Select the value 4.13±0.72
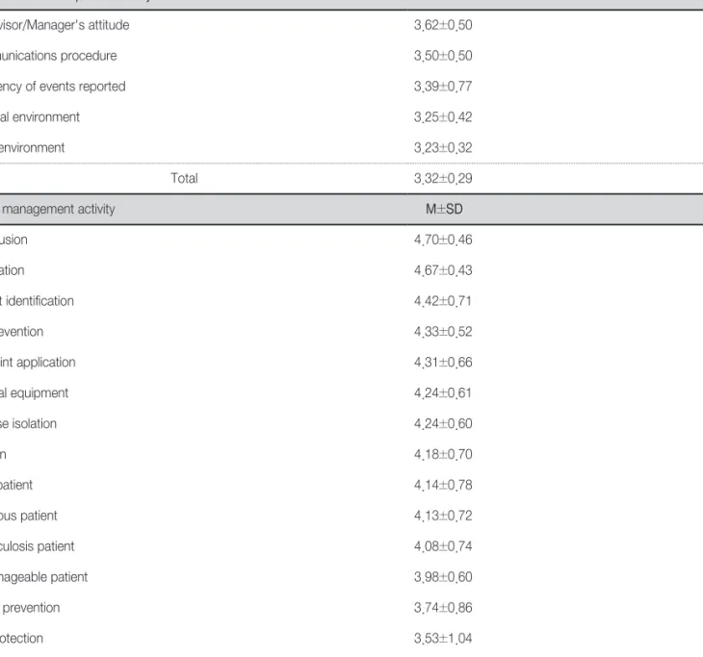Viewport: 703px width, 657px height. tap(443, 516)
